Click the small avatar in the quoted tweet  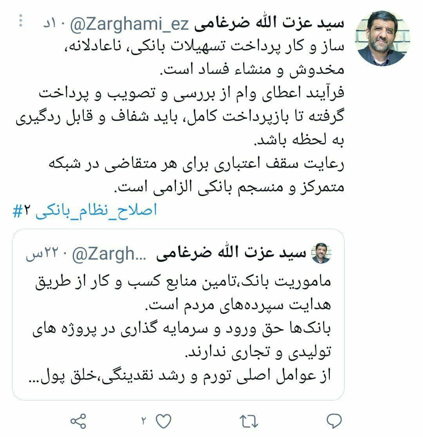321,253
